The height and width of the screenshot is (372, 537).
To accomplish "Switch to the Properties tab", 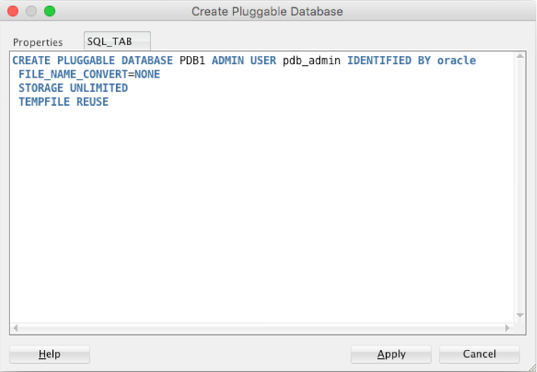I will pos(38,42).
